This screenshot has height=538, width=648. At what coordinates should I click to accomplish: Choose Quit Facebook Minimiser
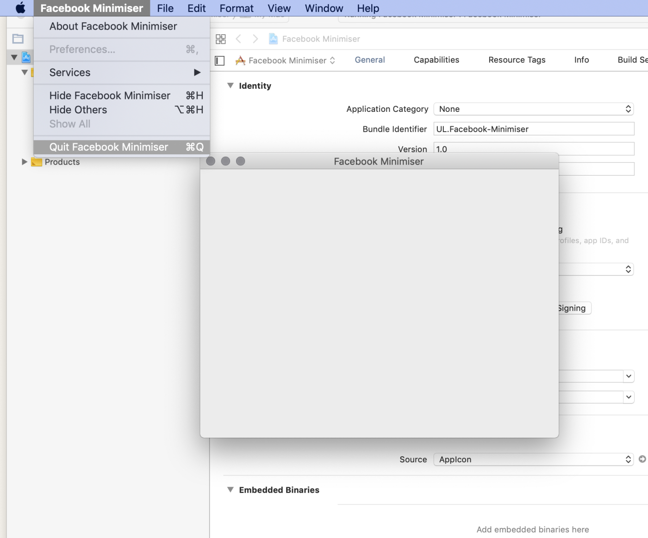122,147
